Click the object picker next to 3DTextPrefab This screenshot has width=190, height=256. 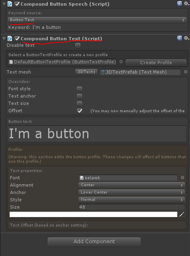pyautogui.click(x=186, y=72)
